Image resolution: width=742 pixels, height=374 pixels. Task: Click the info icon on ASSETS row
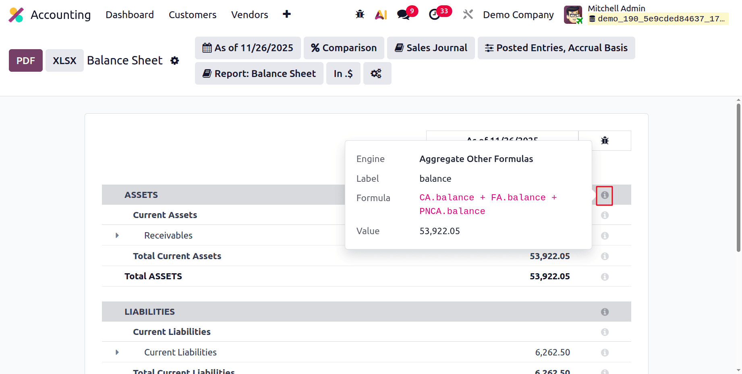[x=605, y=195]
